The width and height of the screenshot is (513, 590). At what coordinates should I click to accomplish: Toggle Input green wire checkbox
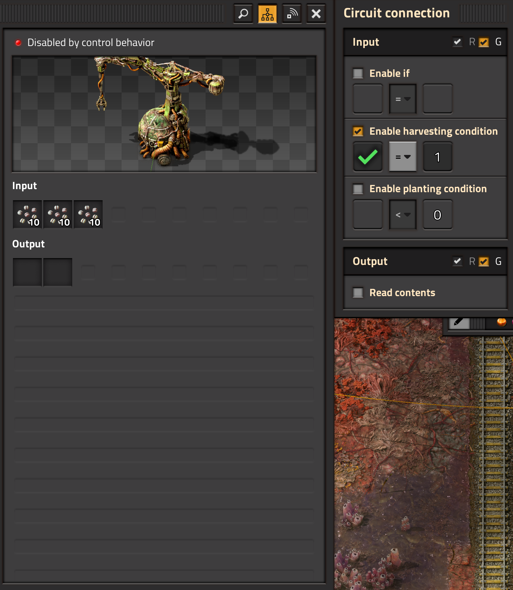click(484, 42)
